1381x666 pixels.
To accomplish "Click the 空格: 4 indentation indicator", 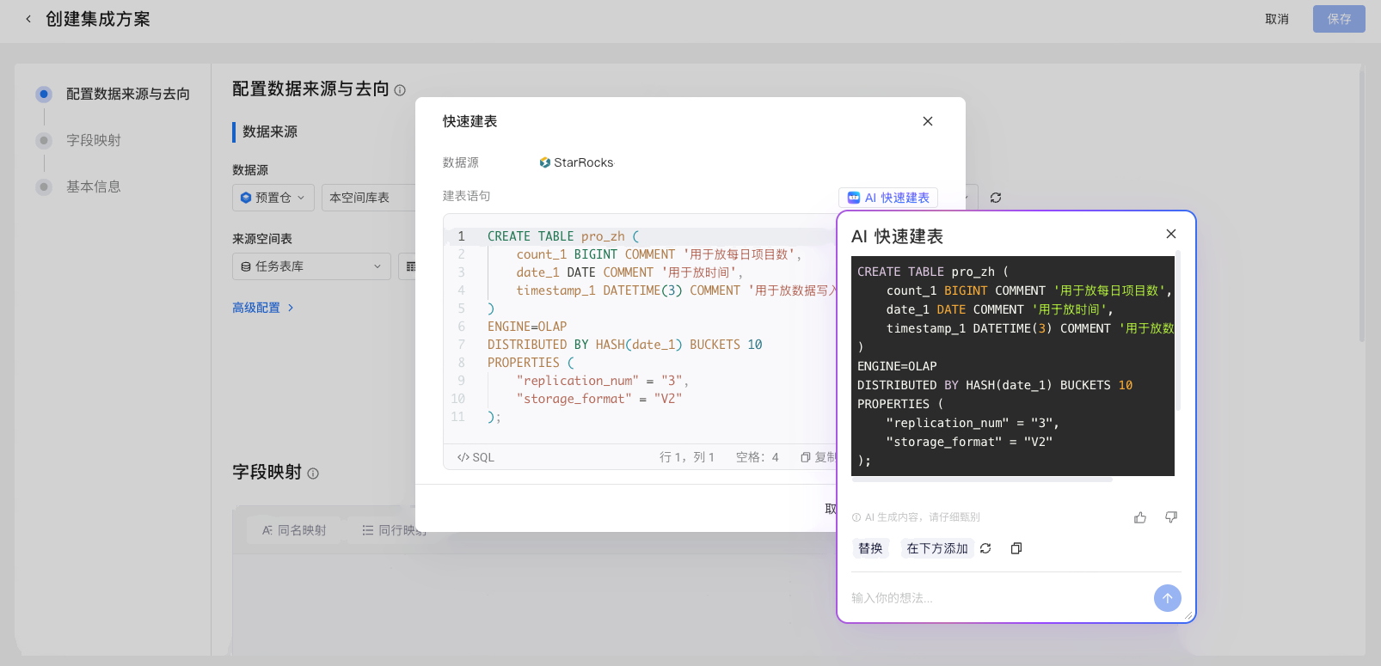I will (x=757, y=457).
